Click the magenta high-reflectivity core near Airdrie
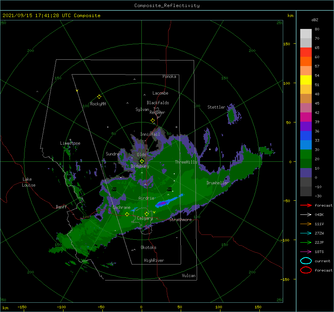The height and width of the screenshot is (312, 334). [x=163, y=203]
